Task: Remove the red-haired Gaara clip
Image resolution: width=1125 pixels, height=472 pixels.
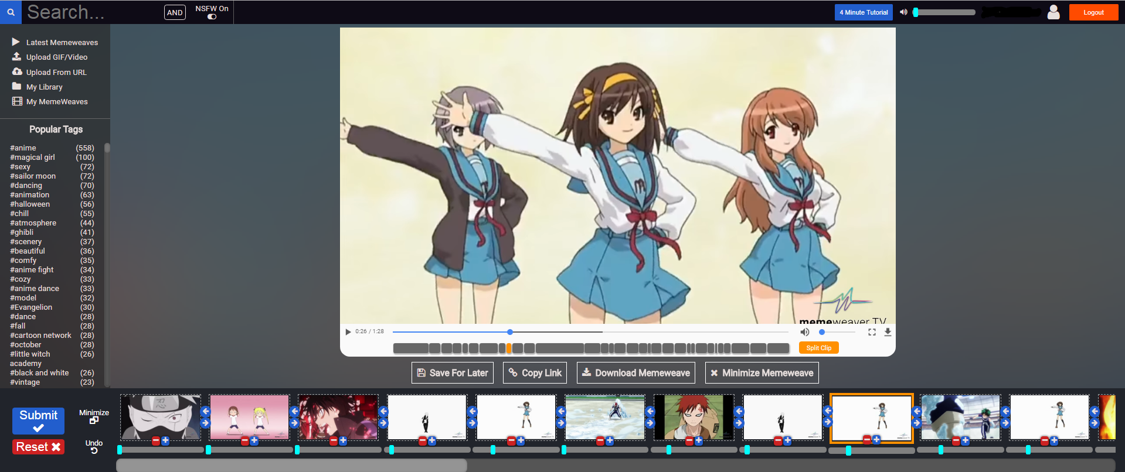Action: 689,440
